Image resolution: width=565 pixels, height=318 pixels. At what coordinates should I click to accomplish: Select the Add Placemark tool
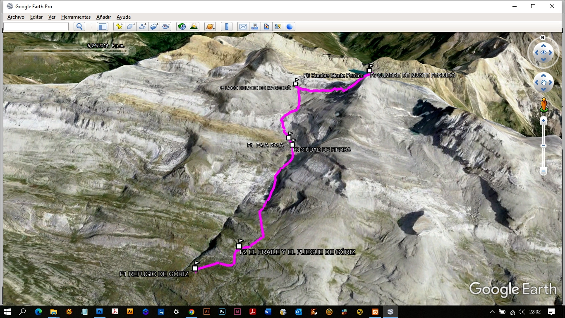click(119, 26)
